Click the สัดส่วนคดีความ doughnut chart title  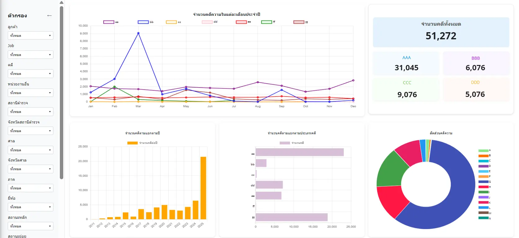[441, 133]
